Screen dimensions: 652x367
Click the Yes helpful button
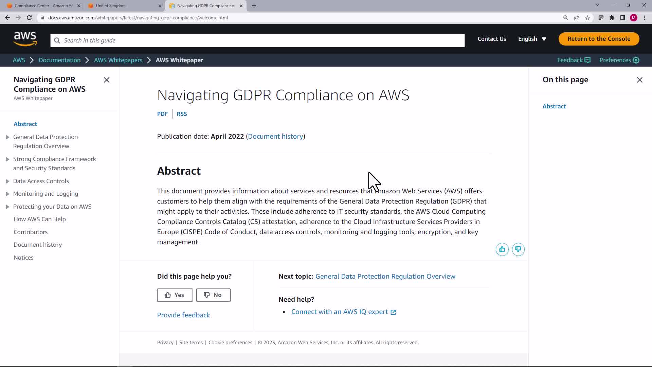point(175,295)
